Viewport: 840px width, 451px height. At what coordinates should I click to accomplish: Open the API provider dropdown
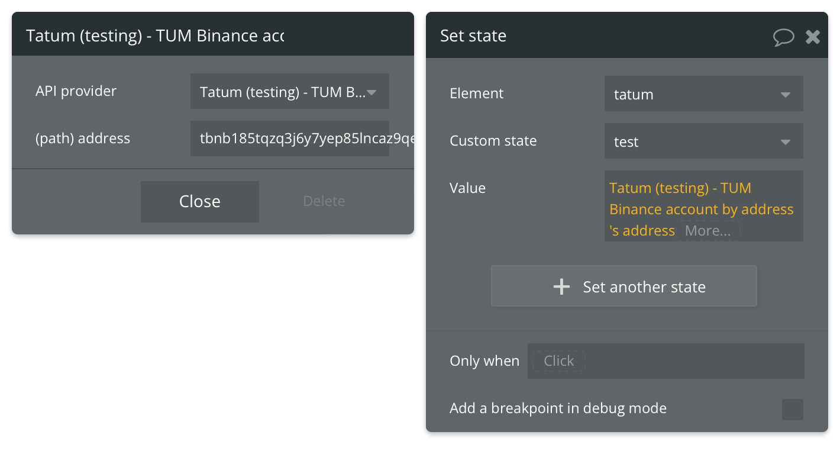289,91
